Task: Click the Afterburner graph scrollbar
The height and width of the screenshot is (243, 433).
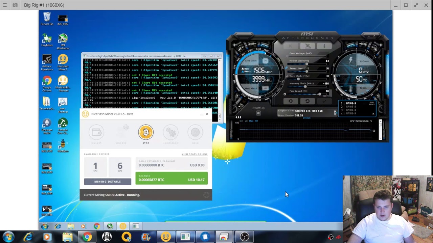Action: [380, 130]
